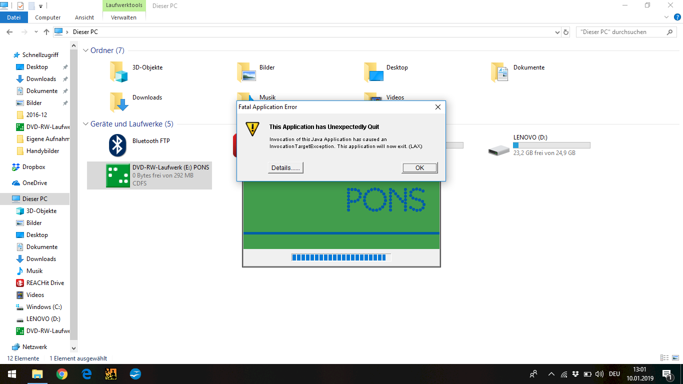683x384 pixels.
Task: Collapse the Ordner (7) section
Action: (x=85, y=50)
